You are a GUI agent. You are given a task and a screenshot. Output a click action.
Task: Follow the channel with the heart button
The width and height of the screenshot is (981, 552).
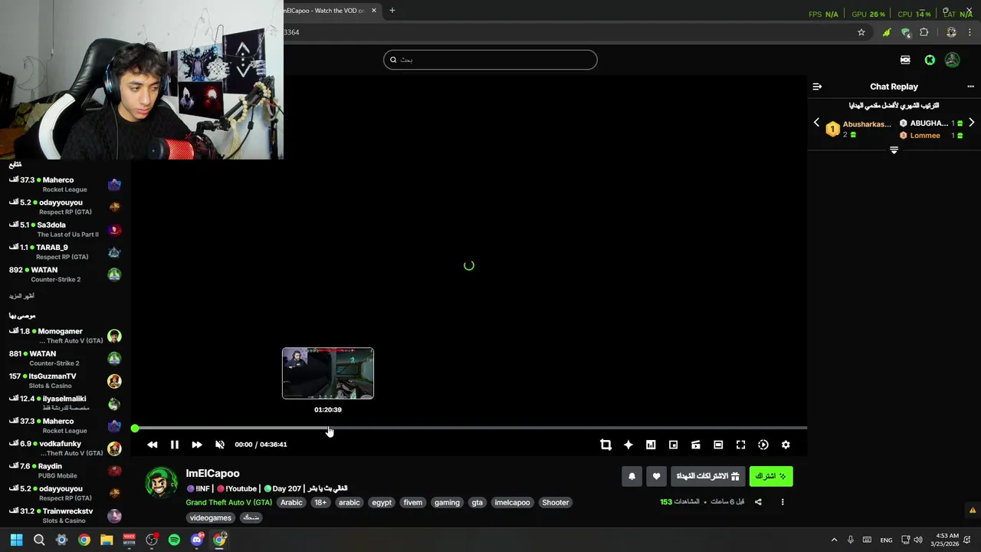[x=656, y=476]
